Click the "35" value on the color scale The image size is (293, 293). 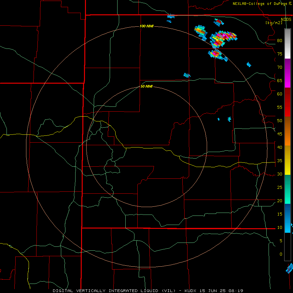[280, 161]
